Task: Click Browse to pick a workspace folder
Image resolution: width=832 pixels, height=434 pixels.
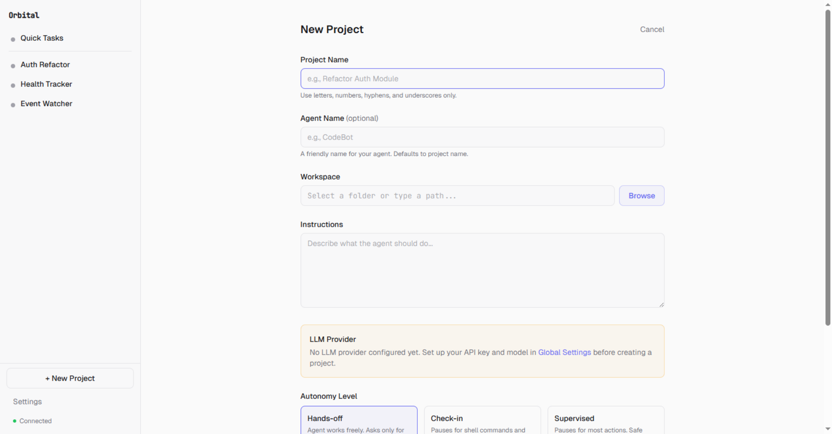Action: tap(641, 196)
